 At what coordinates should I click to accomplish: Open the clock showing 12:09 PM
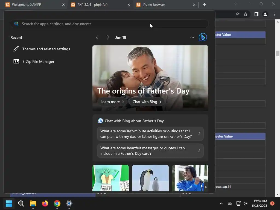pyautogui.click(x=259, y=203)
